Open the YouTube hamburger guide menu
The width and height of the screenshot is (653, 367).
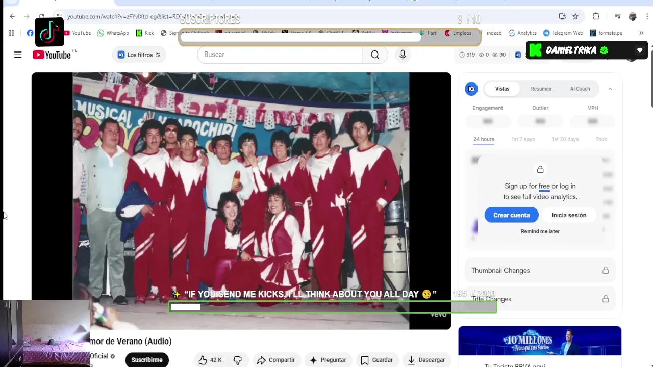(18, 55)
